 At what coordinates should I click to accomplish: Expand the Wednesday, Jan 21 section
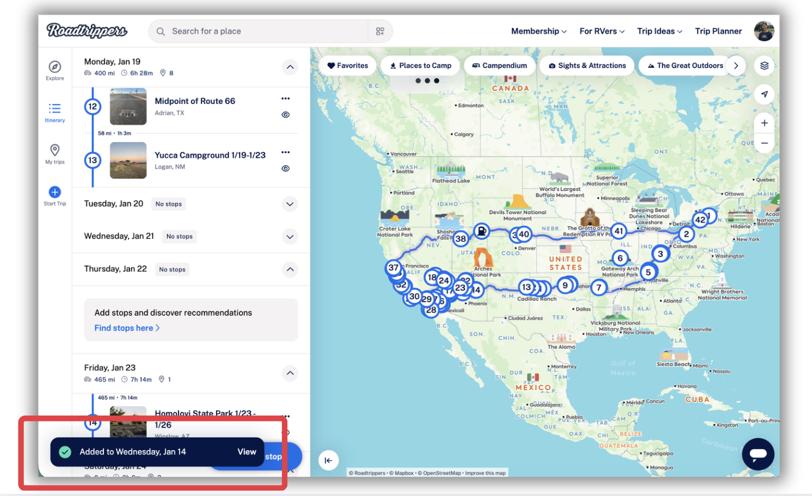[290, 237]
